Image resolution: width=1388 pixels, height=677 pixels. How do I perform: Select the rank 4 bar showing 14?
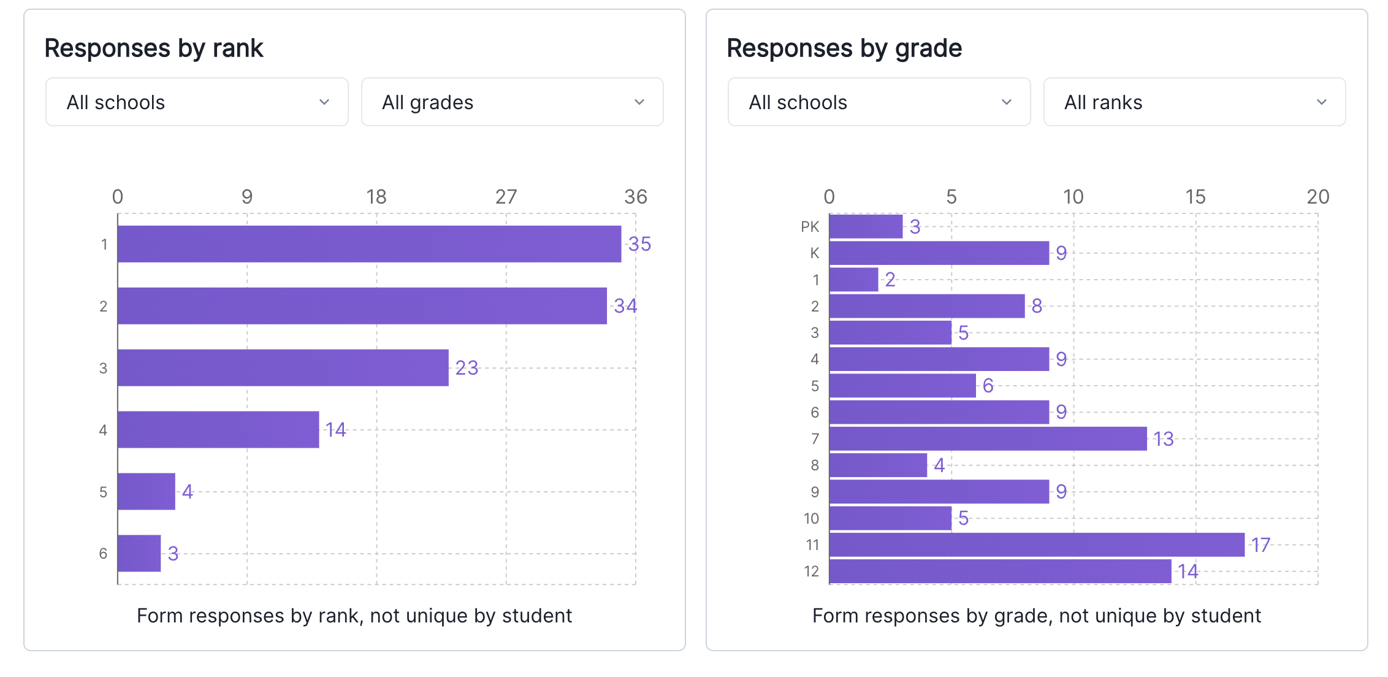point(218,430)
